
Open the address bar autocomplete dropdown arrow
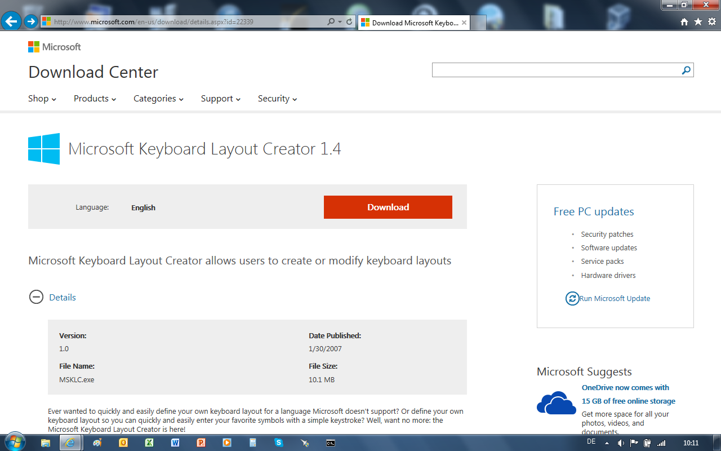tap(340, 22)
